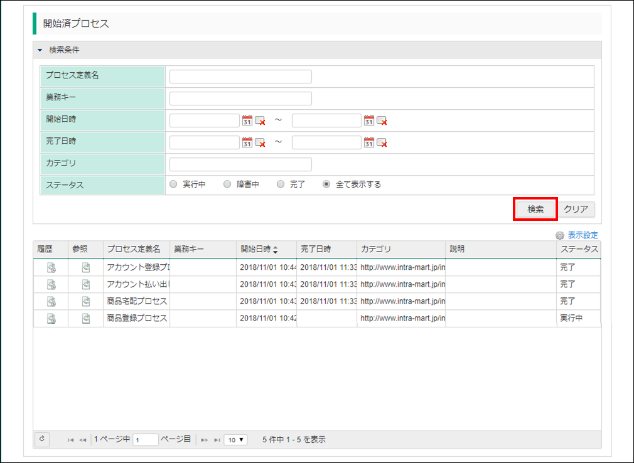Open calendar picker for 完了日時 end field

point(369,142)
